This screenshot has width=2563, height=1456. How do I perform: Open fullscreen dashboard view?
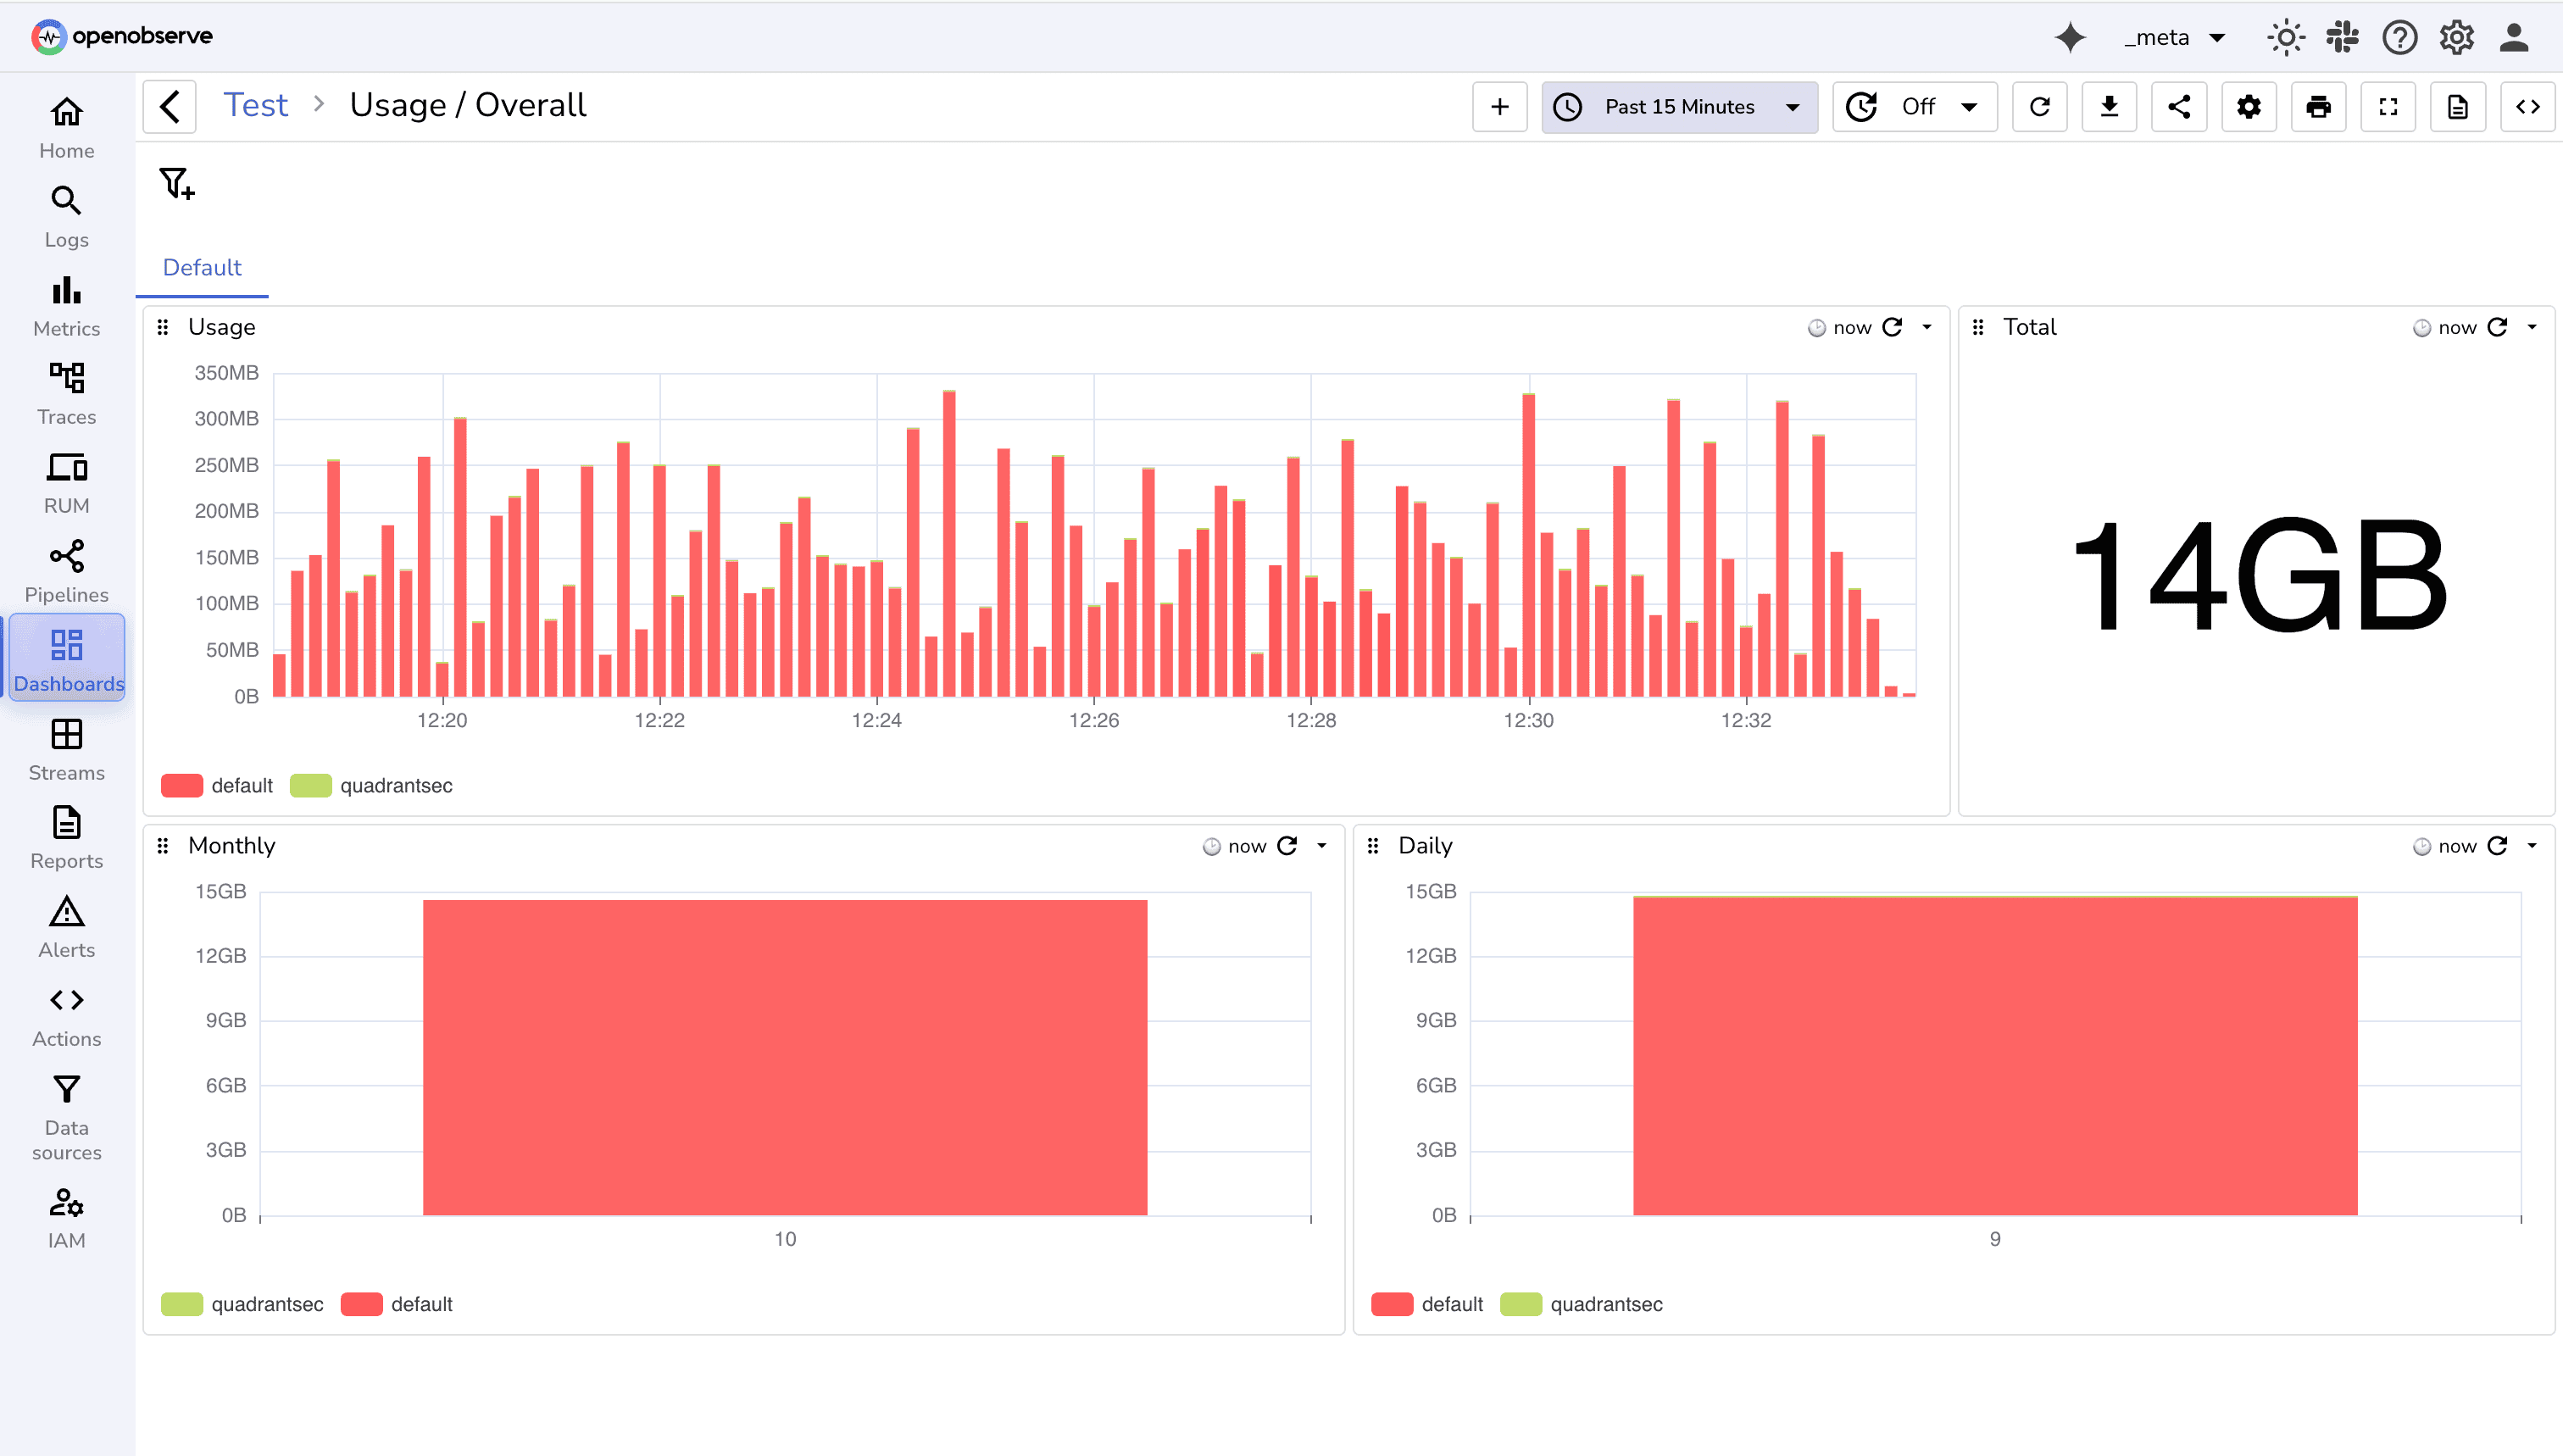2388,106
